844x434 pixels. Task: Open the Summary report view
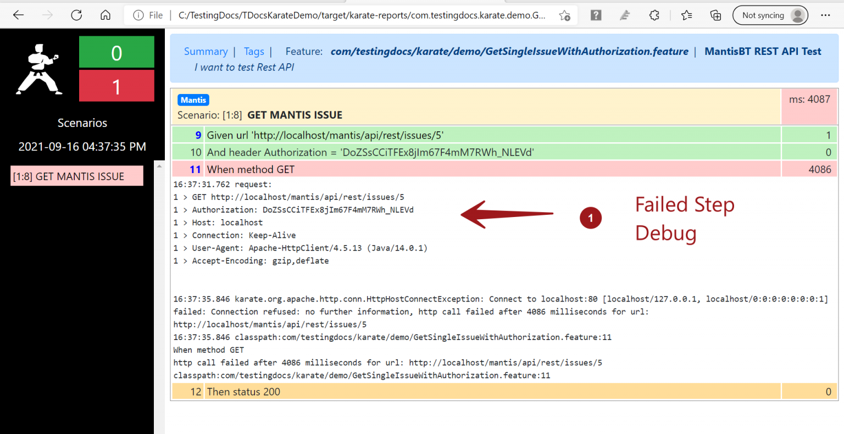(206, 51)
